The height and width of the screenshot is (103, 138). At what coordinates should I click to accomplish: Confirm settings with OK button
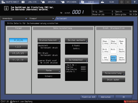click(x=124, y=97)
